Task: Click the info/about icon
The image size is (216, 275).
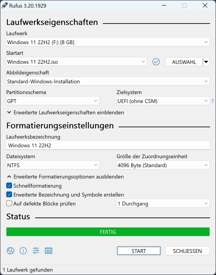Action: 23,251
